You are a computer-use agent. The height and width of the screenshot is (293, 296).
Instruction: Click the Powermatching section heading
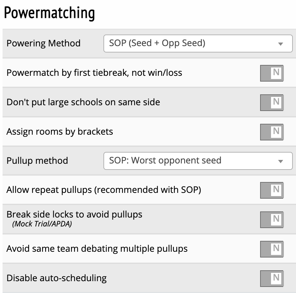(49, 13)
